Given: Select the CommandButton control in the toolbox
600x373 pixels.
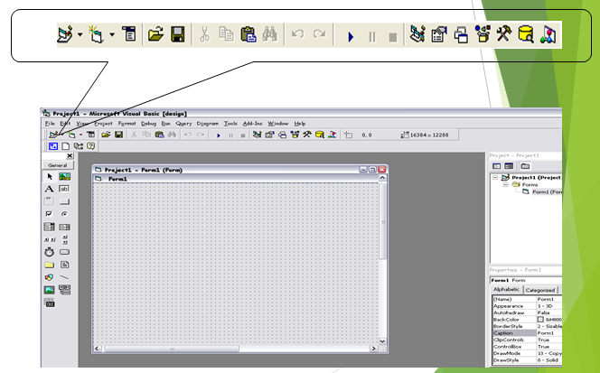Looking at the screenshot, I should coord(65,201).
